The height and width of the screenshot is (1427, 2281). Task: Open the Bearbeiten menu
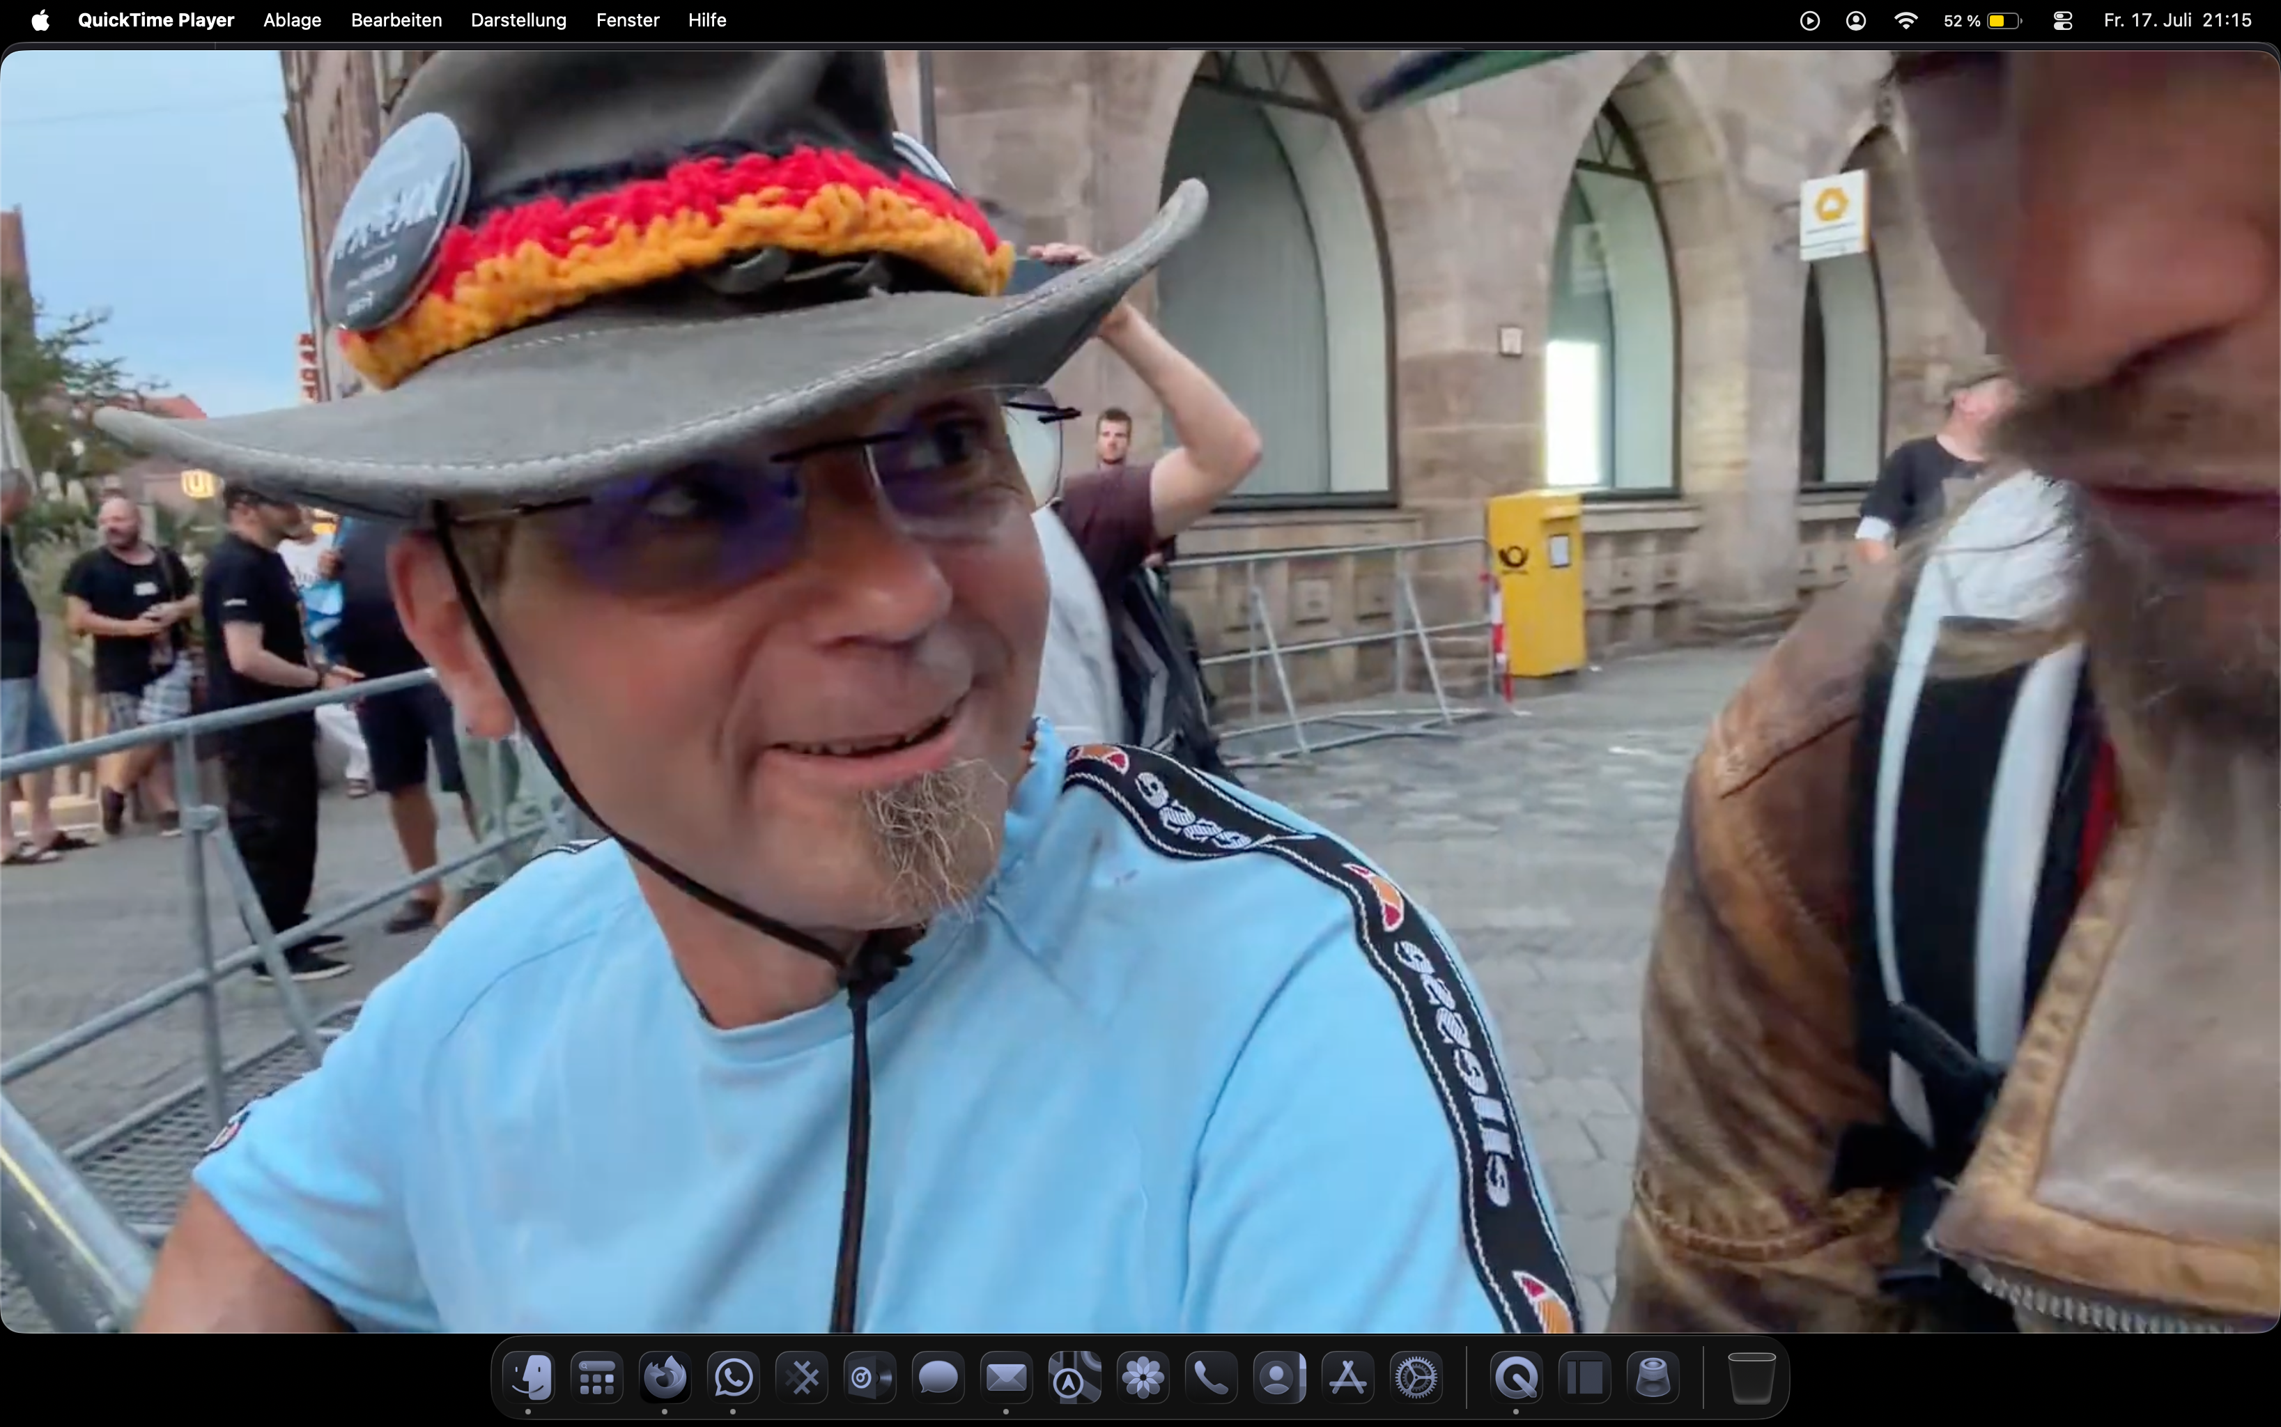[x=396, y=20]
